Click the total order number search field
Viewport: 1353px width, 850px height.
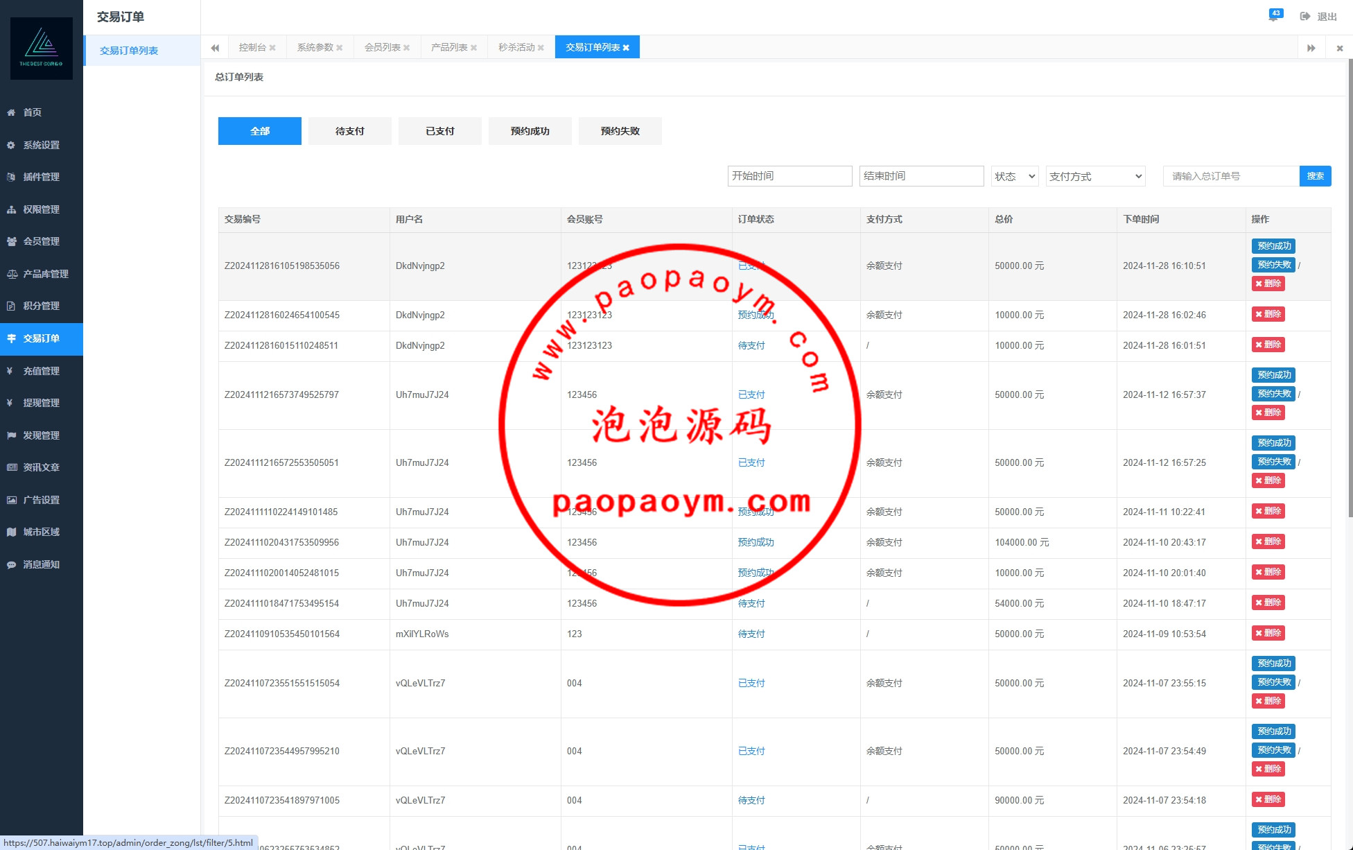1230,176
